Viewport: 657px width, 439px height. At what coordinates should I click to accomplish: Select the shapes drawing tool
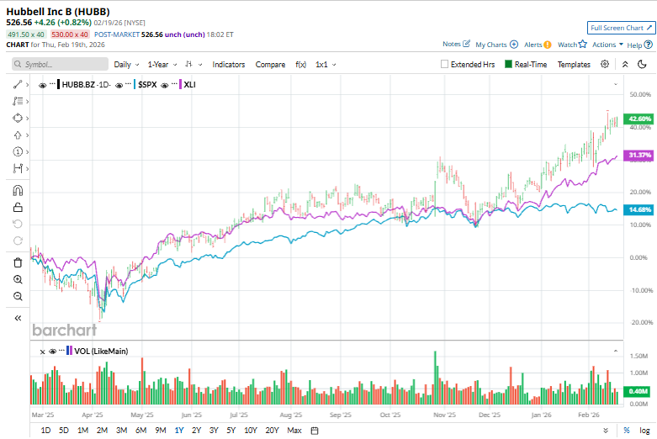(18, 118)
